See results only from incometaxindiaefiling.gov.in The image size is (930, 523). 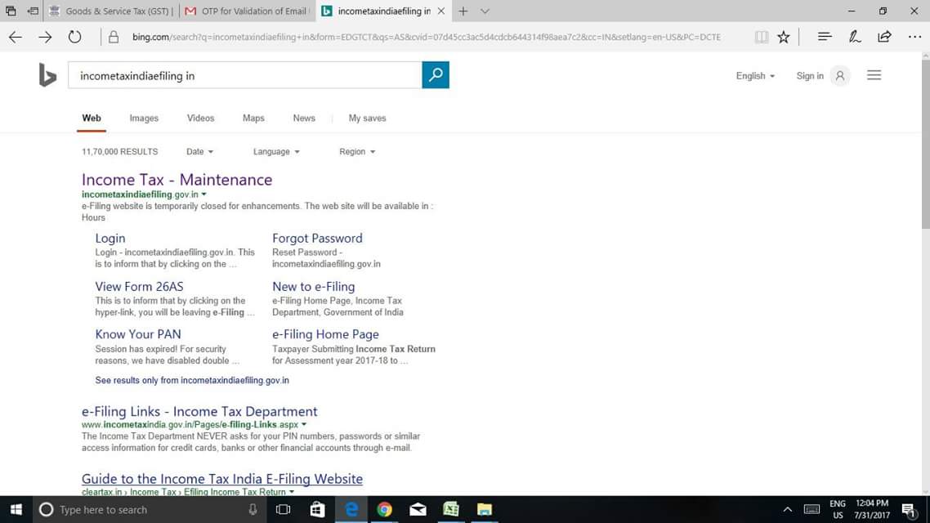tap(192, 380)
